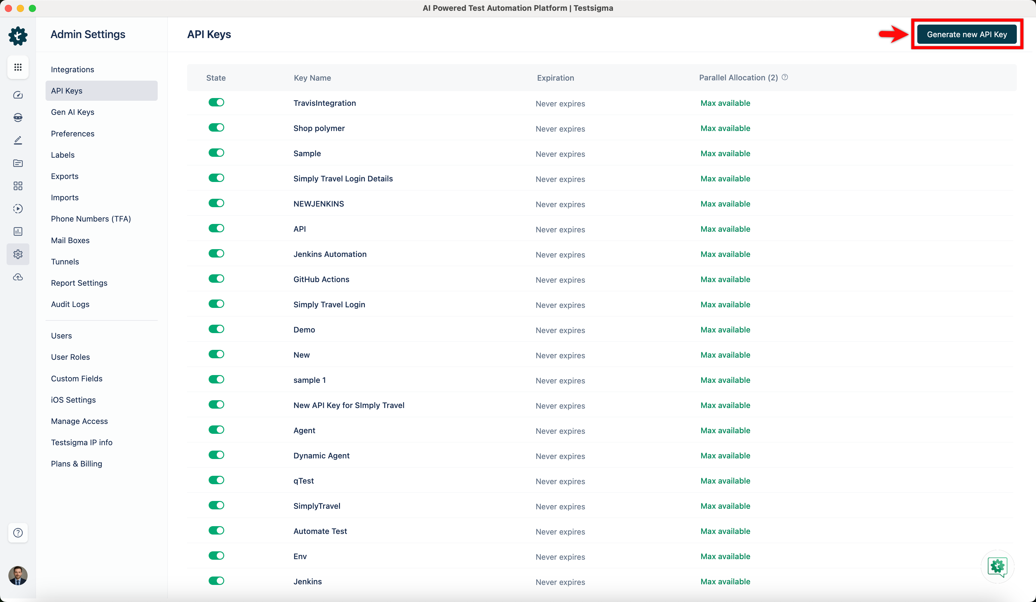Disable the TravisIntegration key toggle

216,103
